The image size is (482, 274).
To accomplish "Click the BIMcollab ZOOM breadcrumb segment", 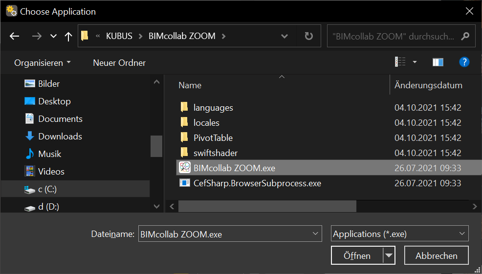I will click(x=182, y=36).
